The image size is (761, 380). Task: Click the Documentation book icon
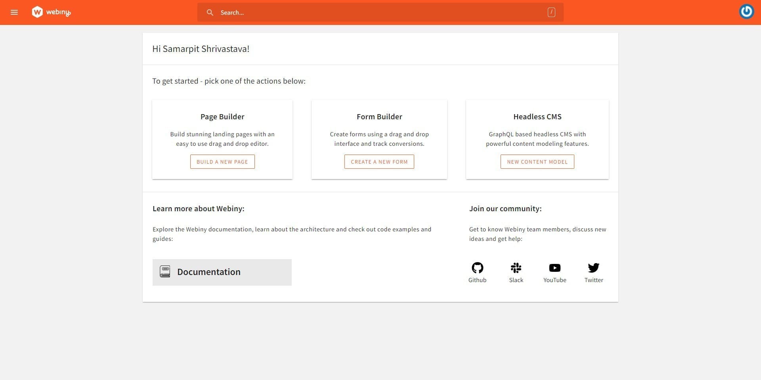[x=165, y=271]
